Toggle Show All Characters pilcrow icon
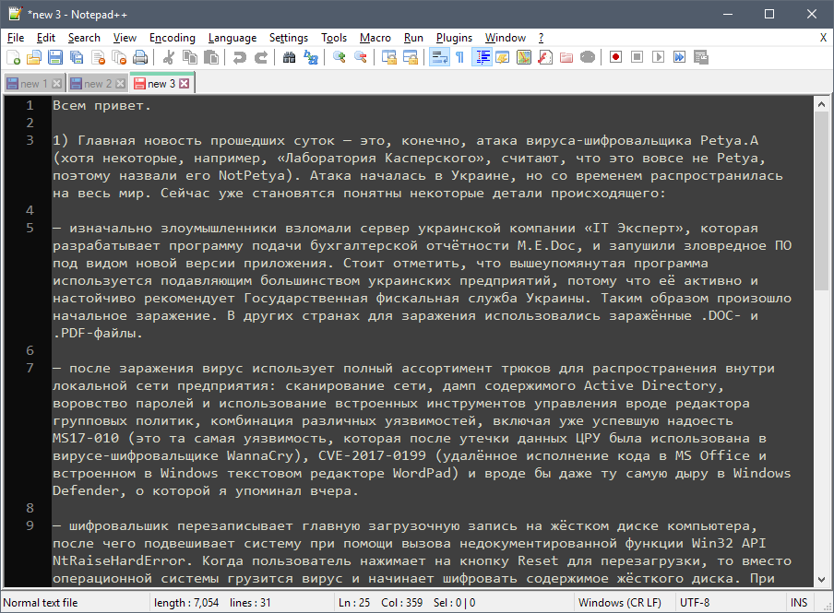The height and width of the screenshot is (613, 834). [x=460, y=57]
